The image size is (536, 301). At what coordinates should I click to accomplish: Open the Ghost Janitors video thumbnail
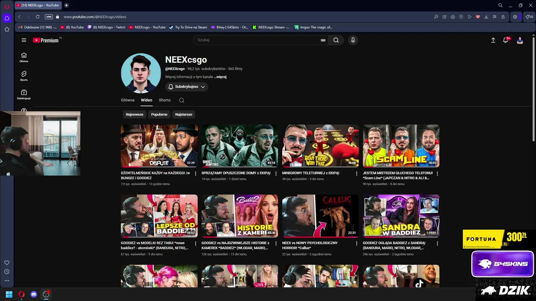coord(240,146)
